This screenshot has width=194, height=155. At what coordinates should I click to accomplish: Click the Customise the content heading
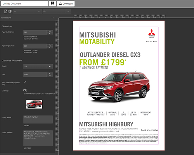[x=12, y=60]
